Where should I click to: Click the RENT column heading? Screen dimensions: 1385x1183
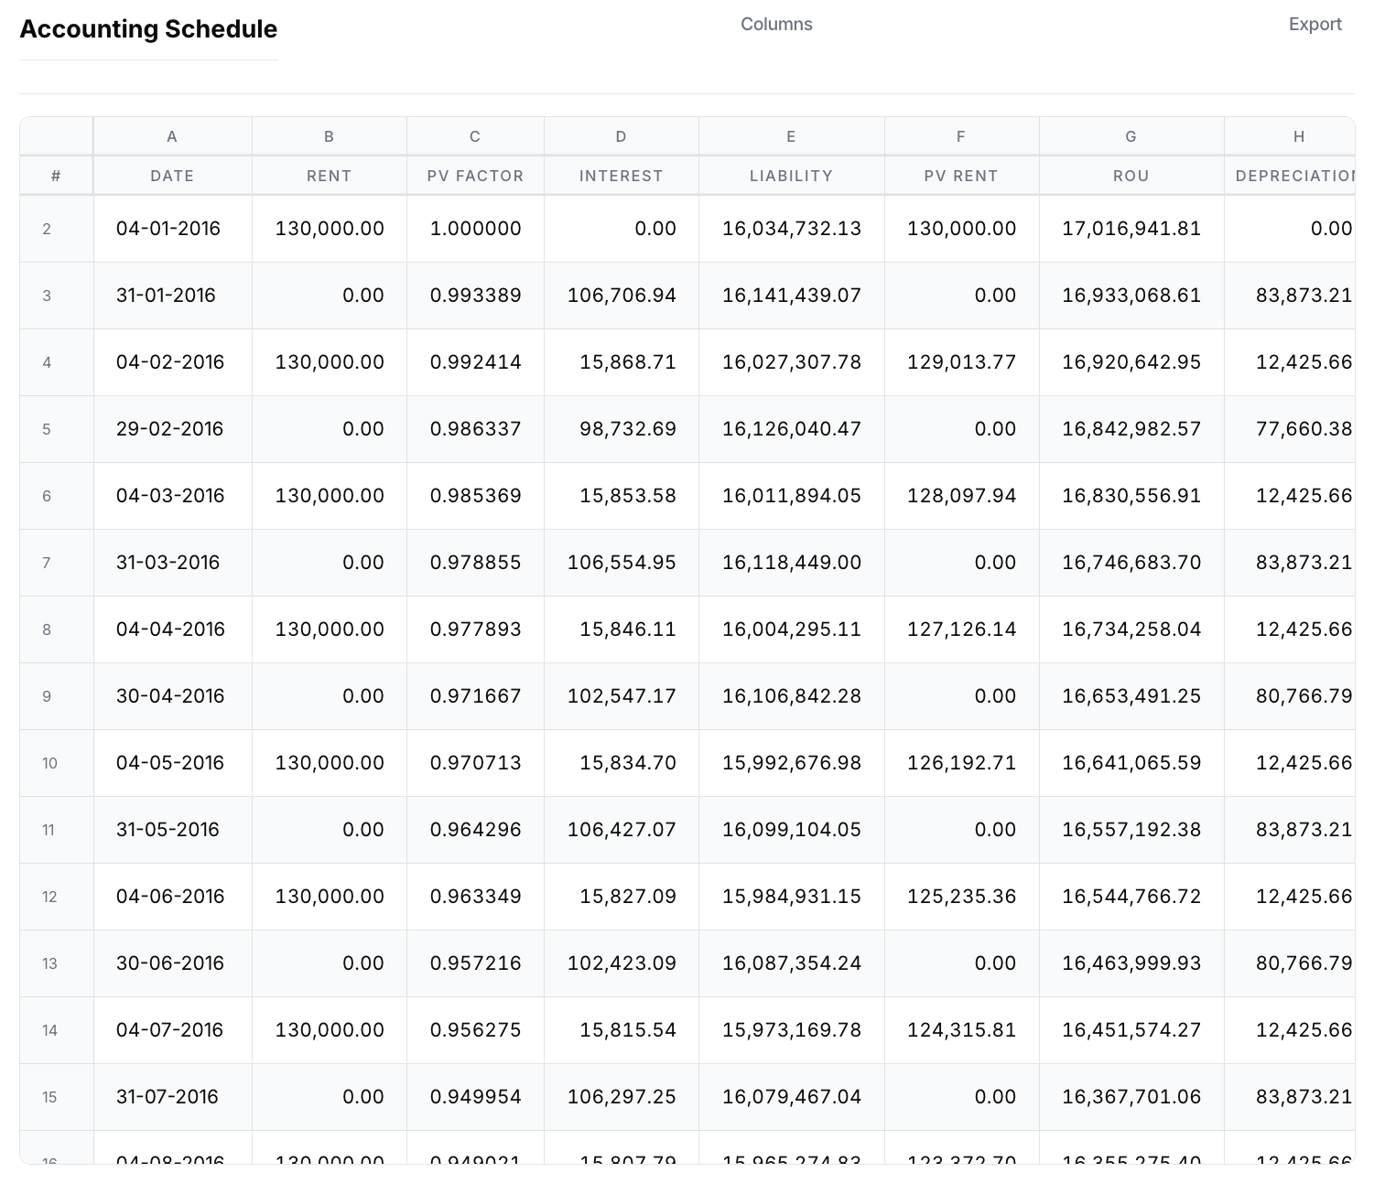329,176
